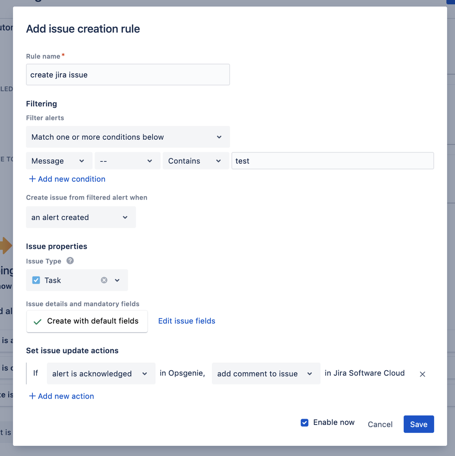The width and height of the screenshot is (455, 456).
Task: Click the plus icon beside Add new action
Action: click(x=32, y=396)
